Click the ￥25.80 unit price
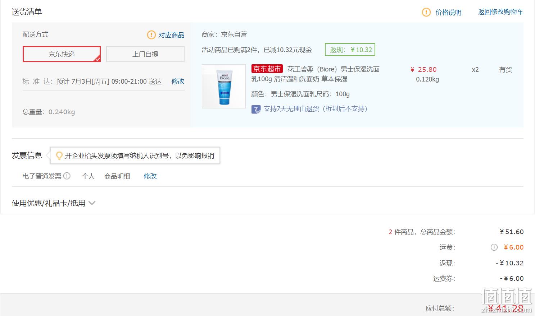Screen dimensions: 535x316 (423, 70)
